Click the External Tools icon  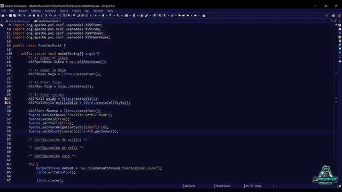point(118,15)
